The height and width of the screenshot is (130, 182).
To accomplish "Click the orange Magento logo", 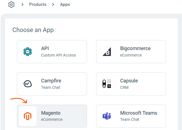I will pyautogui.click(x=28, y=116).
